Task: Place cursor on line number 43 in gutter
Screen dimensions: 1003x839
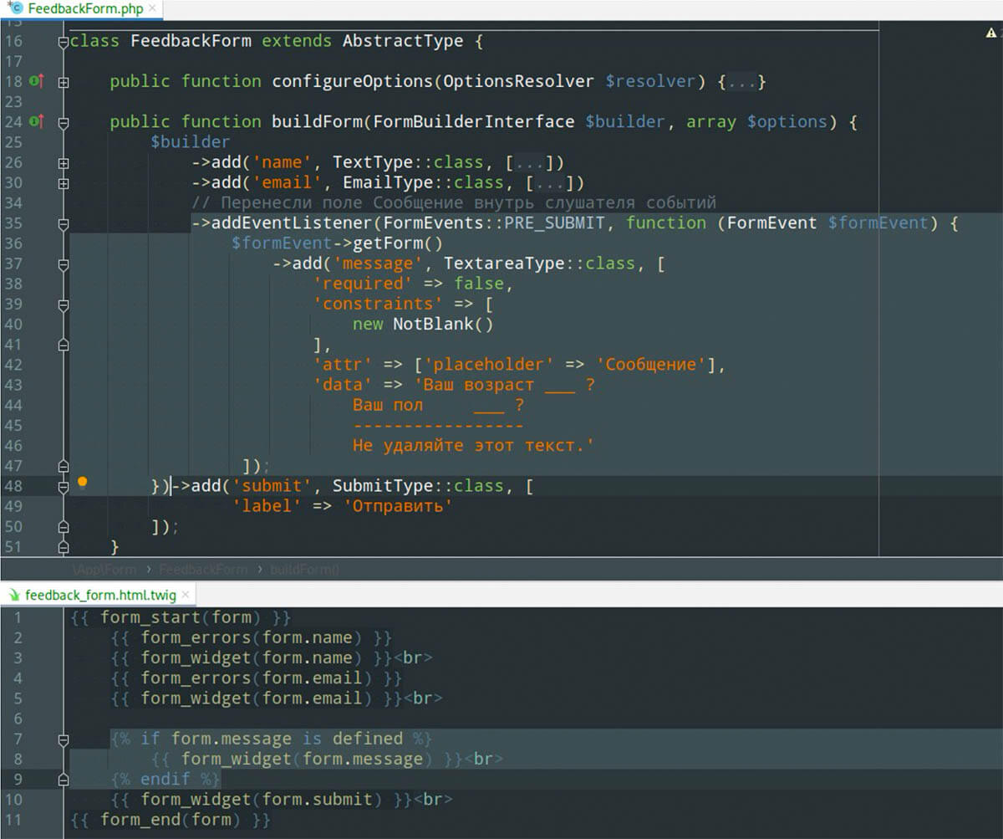Action: (x=13, y=385)
